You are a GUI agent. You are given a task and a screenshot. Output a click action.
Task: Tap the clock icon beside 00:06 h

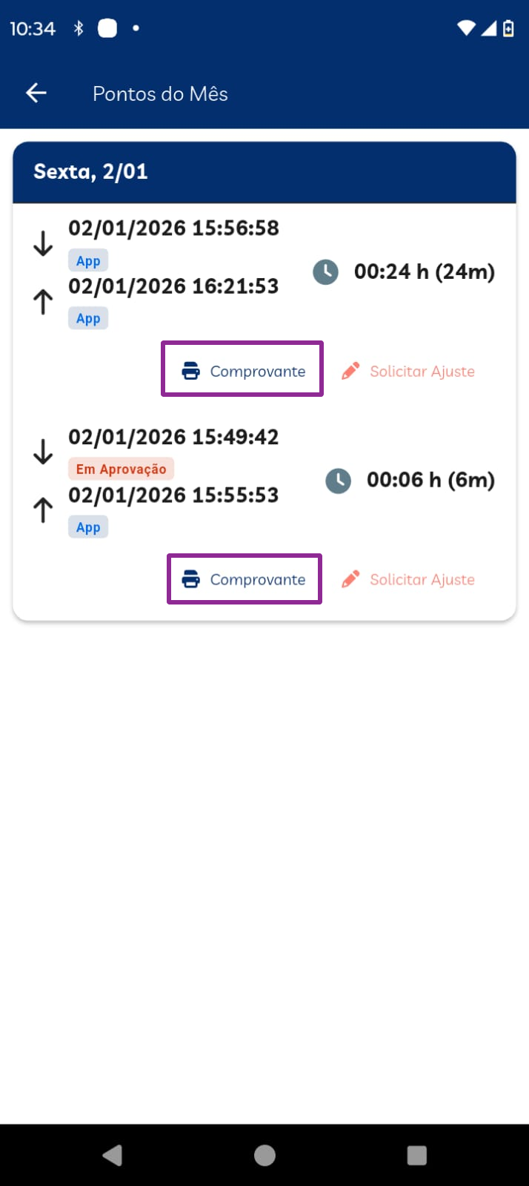pos(339,481)
